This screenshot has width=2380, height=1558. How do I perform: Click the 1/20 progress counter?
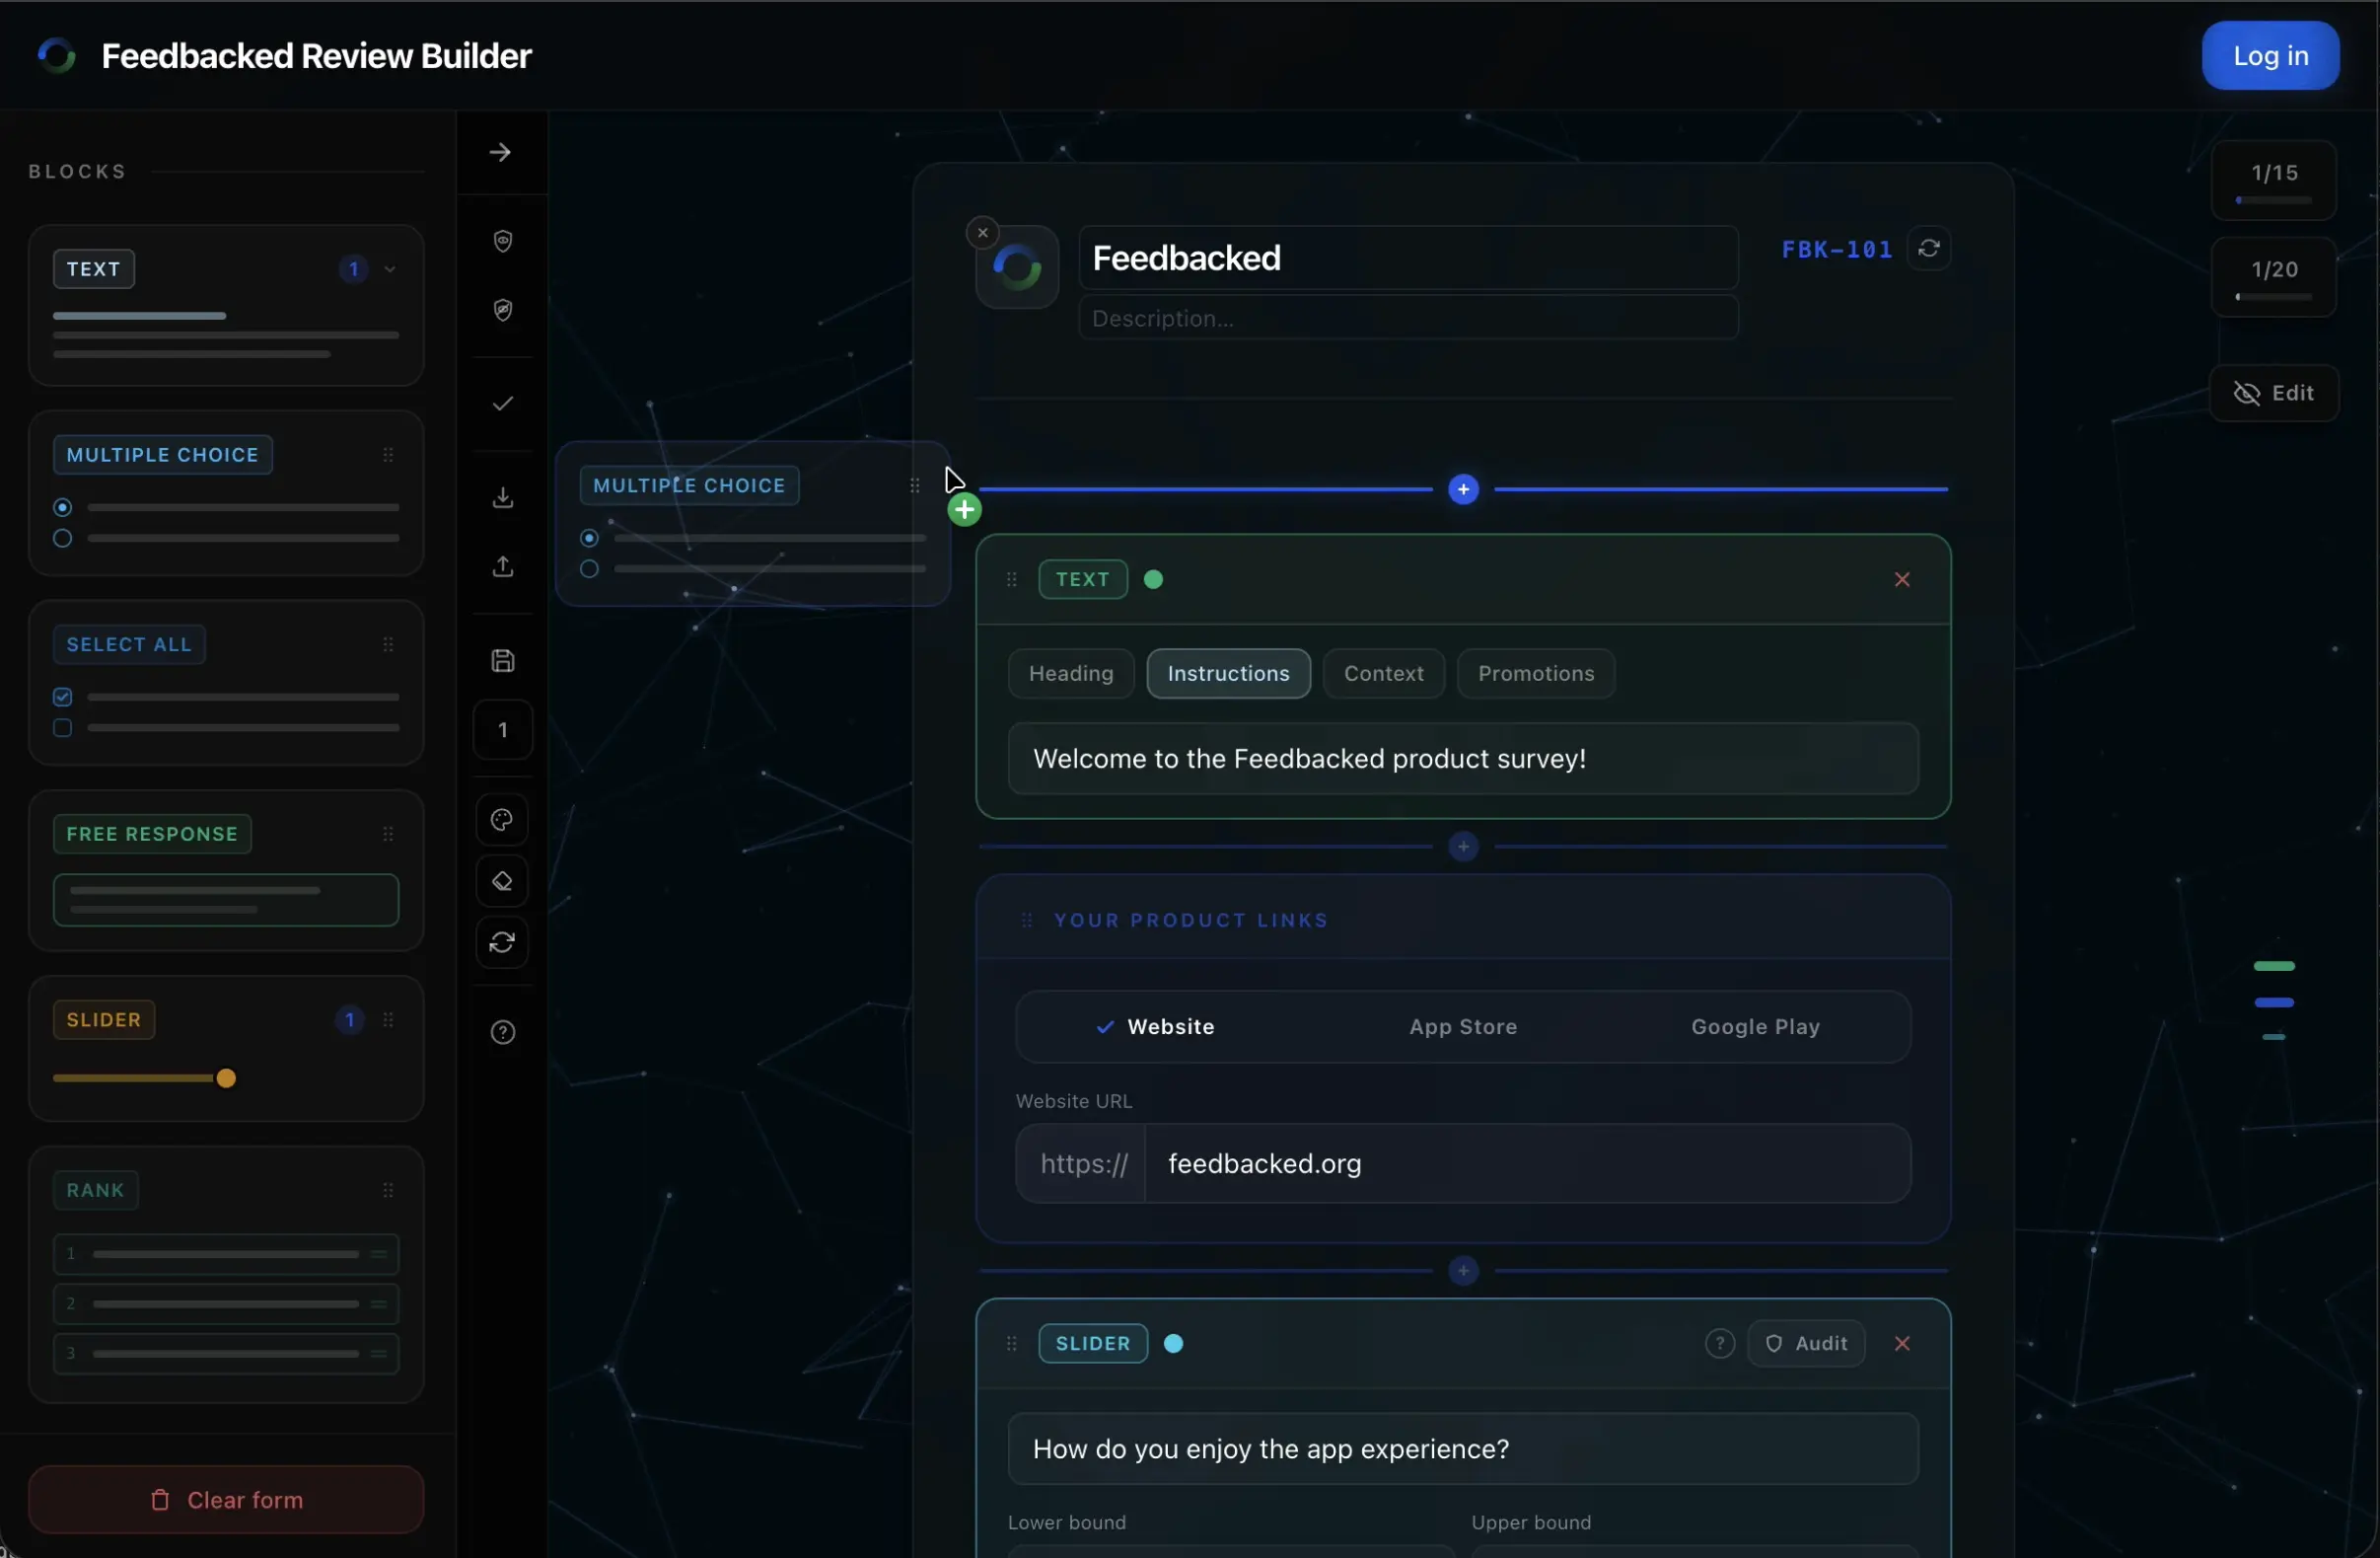(x=2274, y=277)
